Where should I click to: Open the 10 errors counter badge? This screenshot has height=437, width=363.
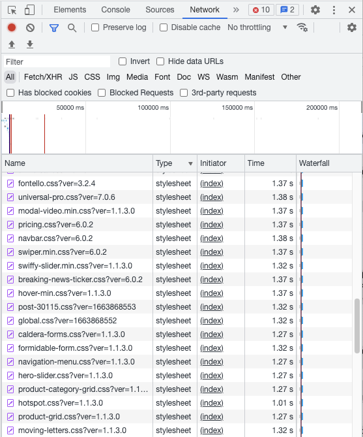pos(261,10)
